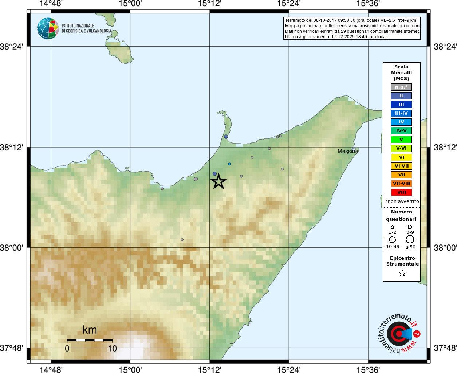Click the epicenter star on the map
457x373 pixels.
click(x=218, y=181)
